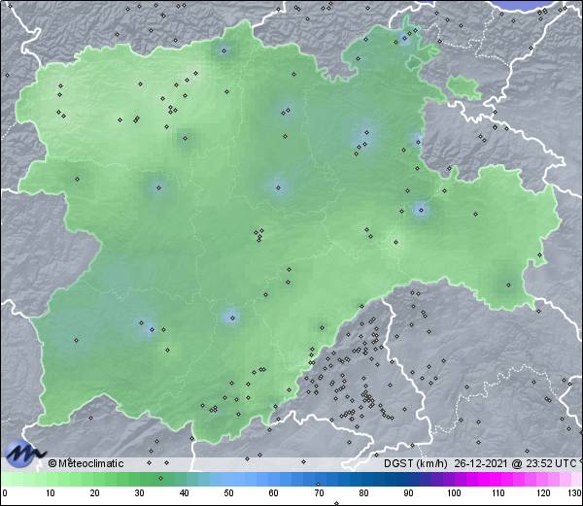The image size is (583, 506).
Task: Click the scale label 100
Action: click(x=454, y=493)
